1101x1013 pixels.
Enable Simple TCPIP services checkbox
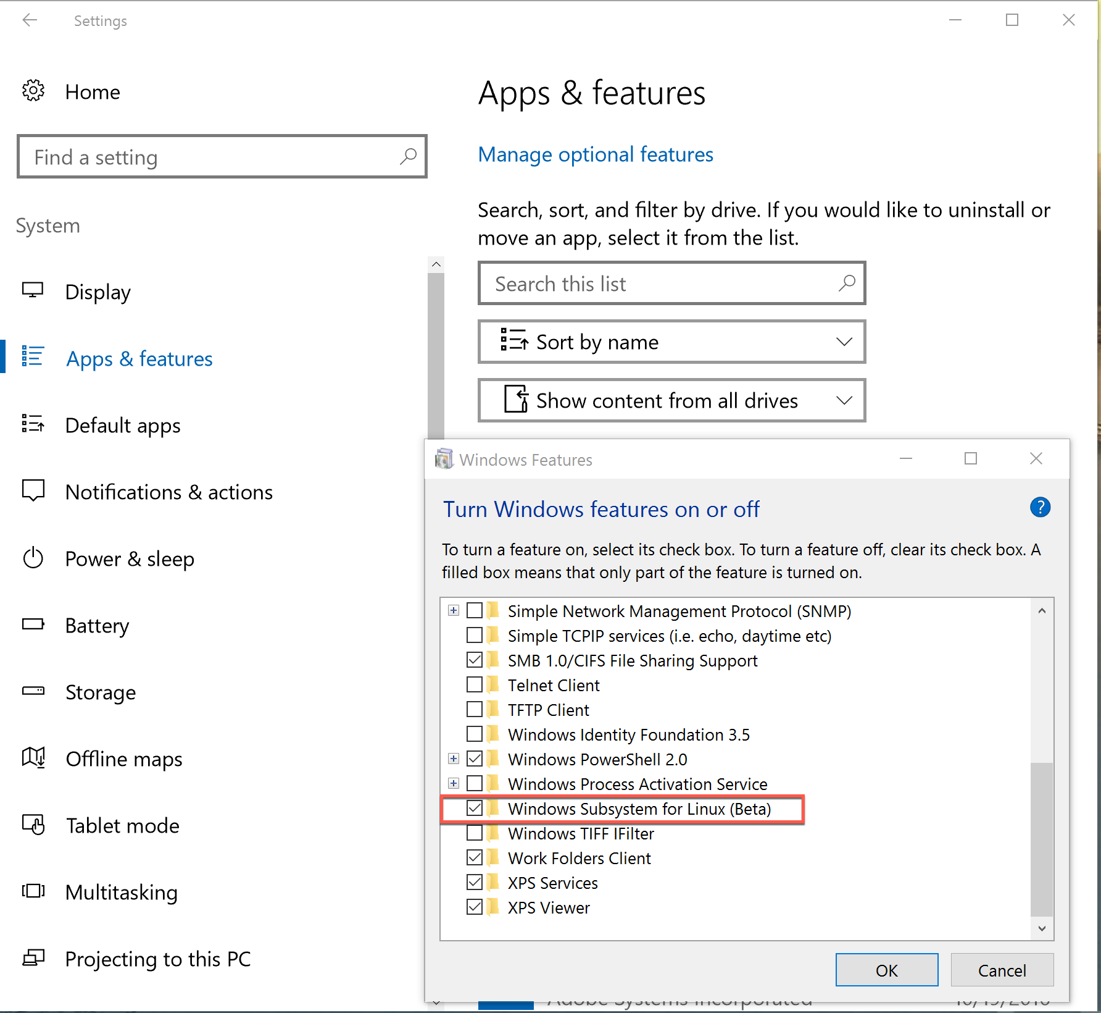pyautogui.click(x=475, y=636)
